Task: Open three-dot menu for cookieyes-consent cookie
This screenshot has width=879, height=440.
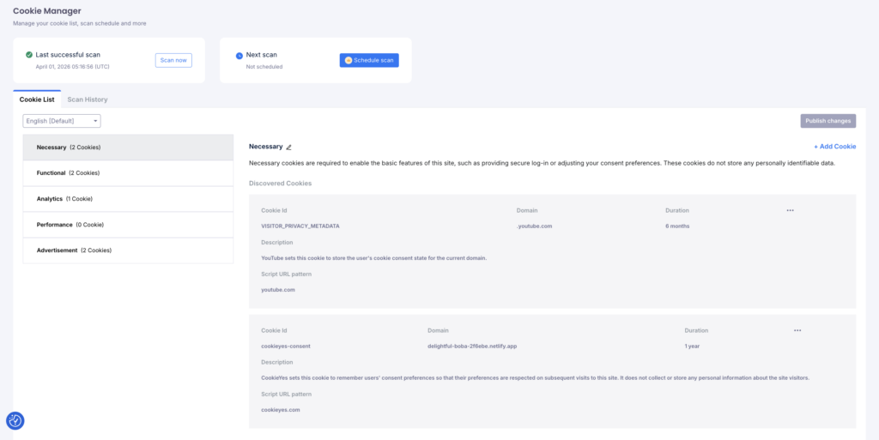Action: (x=797, y=330)
